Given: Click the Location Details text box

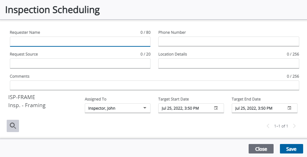Looking at the screenshot, I should (x=229, y=63).
